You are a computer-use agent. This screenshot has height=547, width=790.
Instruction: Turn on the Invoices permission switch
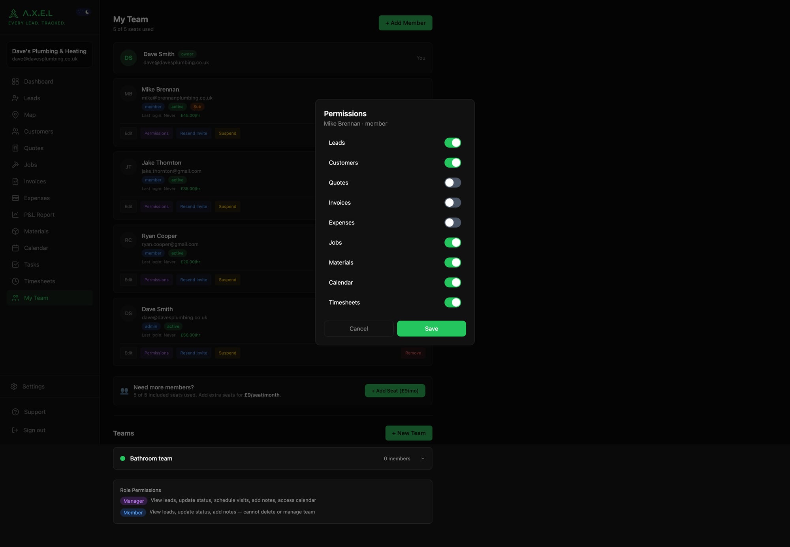click(x=452, y=203)
